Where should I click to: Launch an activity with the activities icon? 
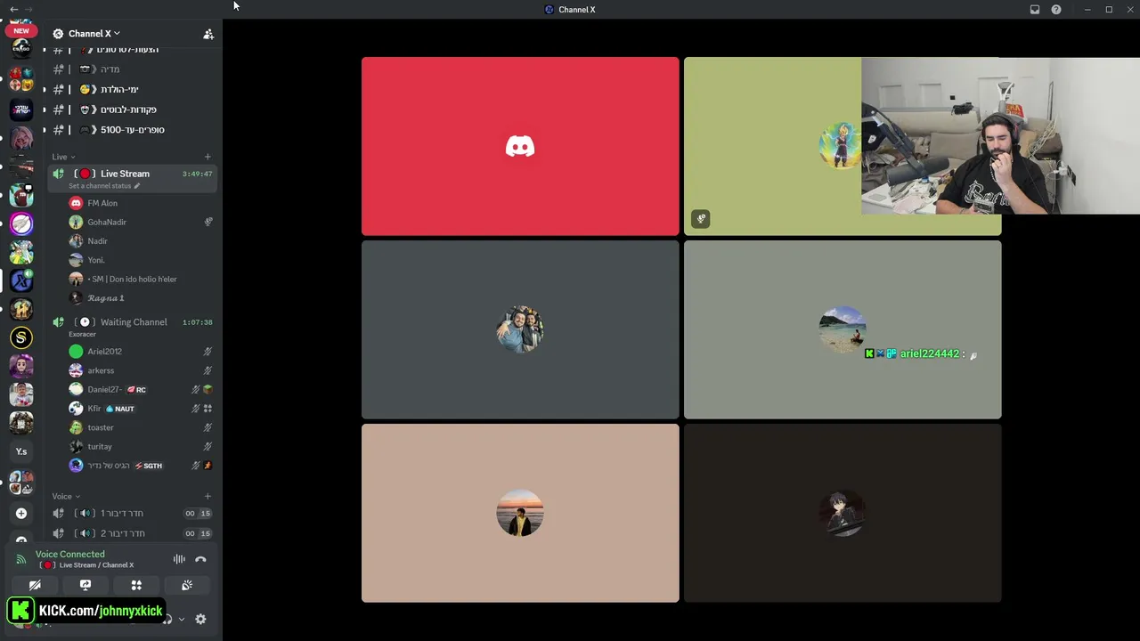point(136,586)
